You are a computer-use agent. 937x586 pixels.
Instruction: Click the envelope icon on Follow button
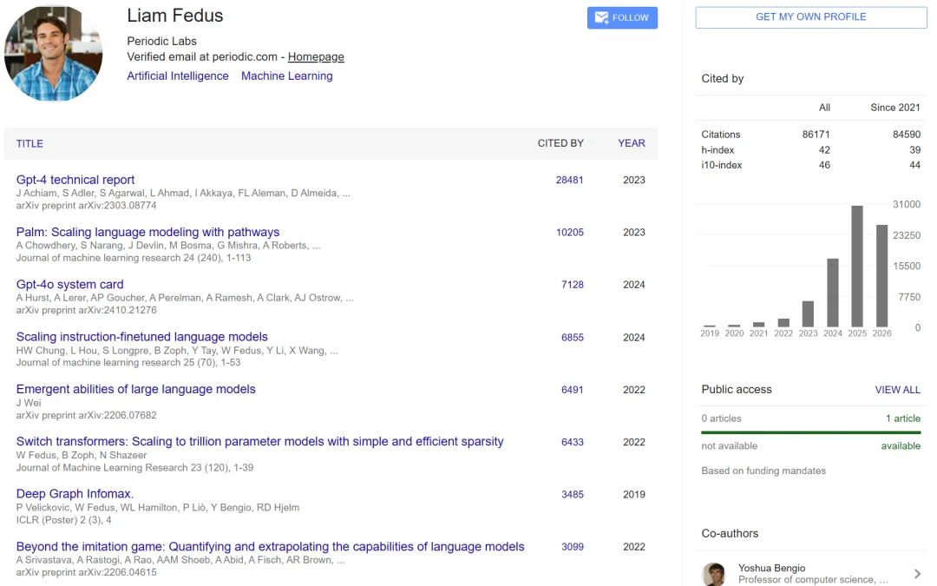click(602, 17)
